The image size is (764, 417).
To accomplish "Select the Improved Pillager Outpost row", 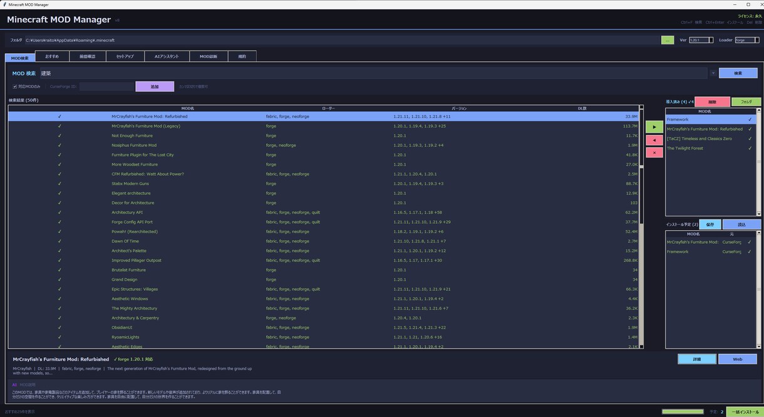I will click(x=324, y=260).
